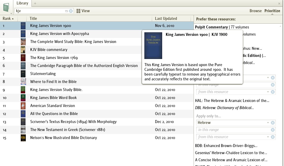The image size is (284, 166).
Task: Click the Dec 2, 2010 date cell
Action: [x=164, y=122]
